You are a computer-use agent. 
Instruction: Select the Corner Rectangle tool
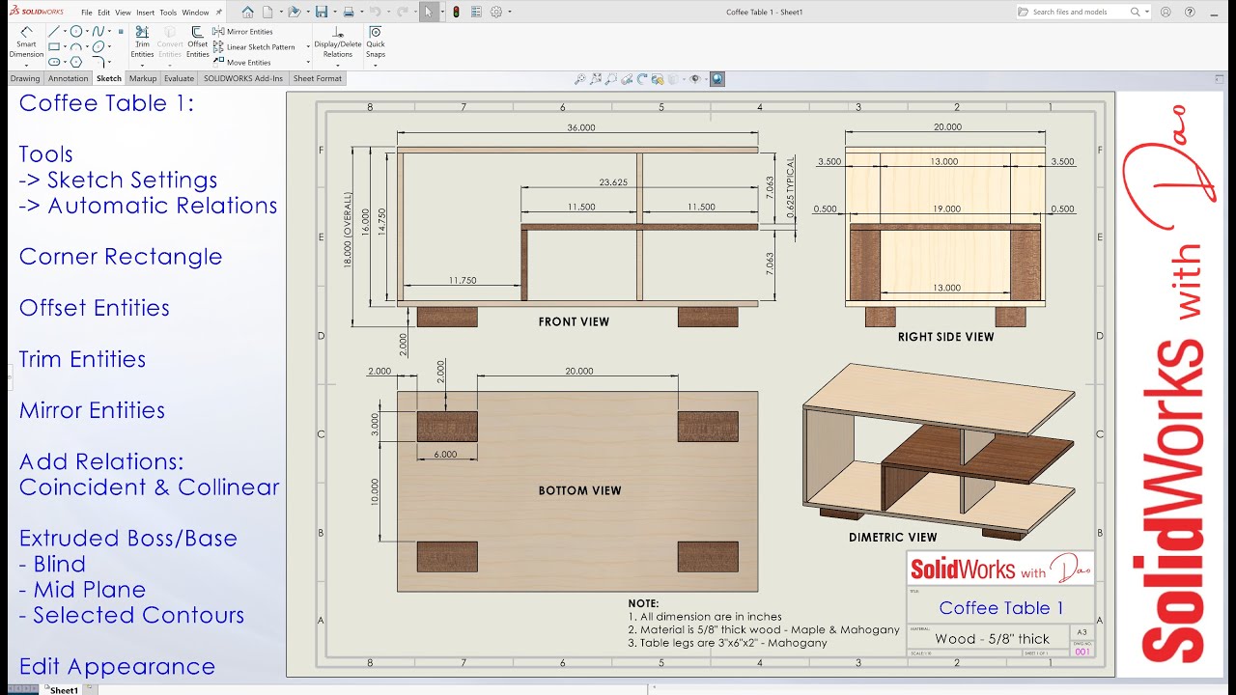point(54,46)
